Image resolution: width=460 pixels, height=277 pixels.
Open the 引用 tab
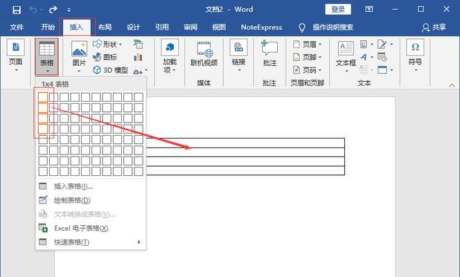pyautogui.click(x=162, y=27)
